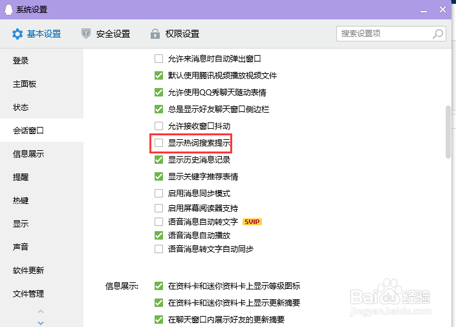
Task: Click the QQ penguin logo in title bar
Action: 8,10
